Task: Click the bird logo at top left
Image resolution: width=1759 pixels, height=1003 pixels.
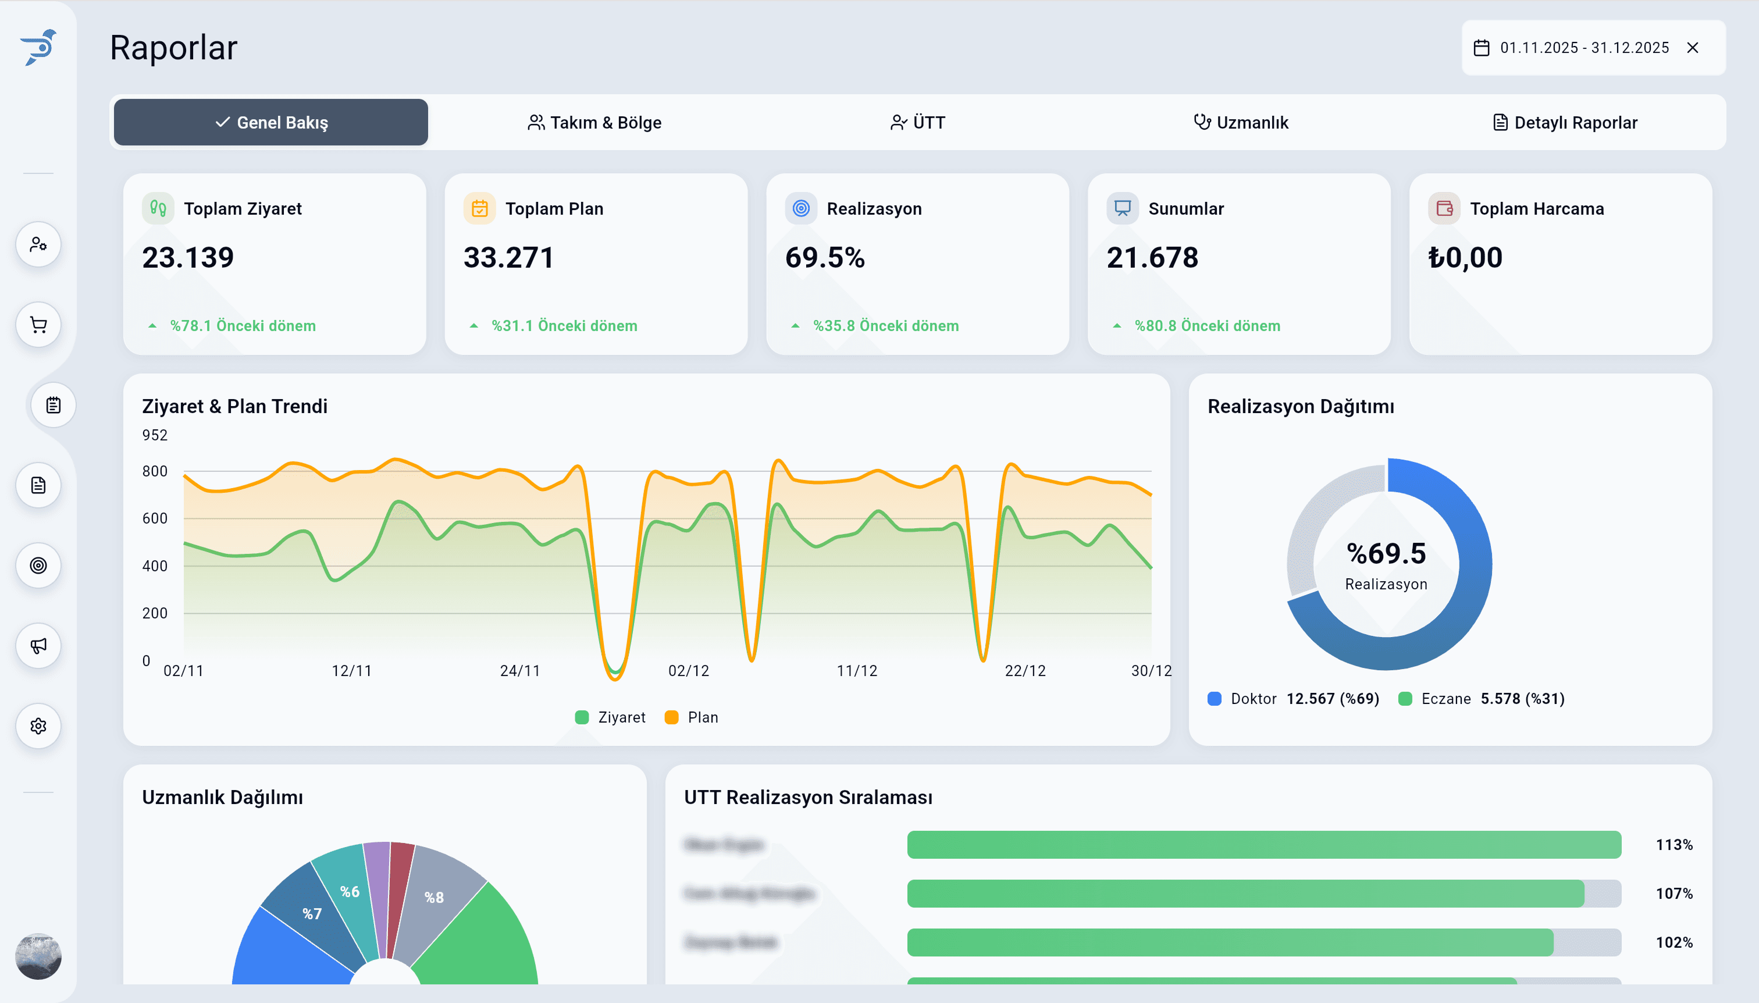Action: 38,47
